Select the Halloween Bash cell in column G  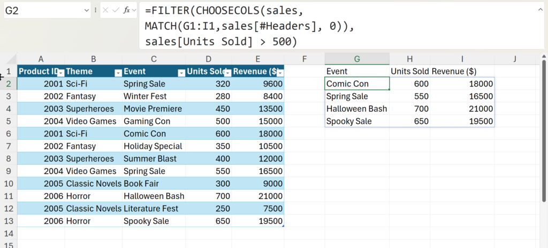356,109
